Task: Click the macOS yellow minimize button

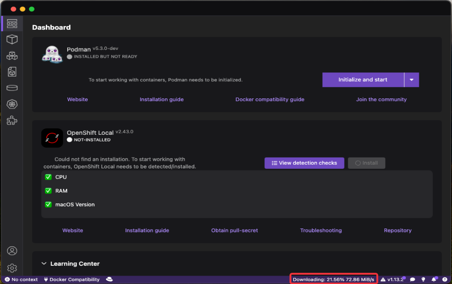Action: point(22,9)
